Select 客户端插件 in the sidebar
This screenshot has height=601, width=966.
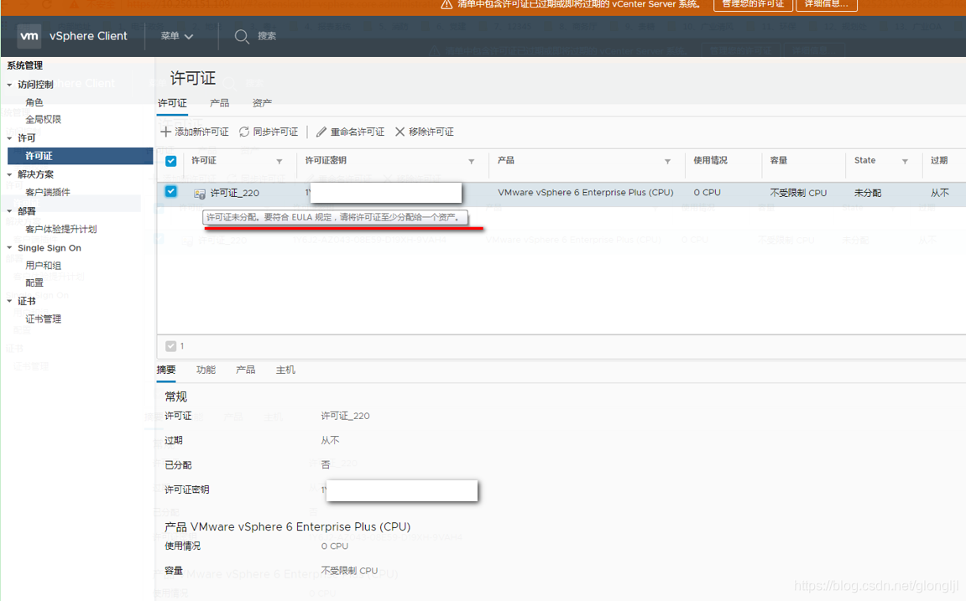[48, 192]
